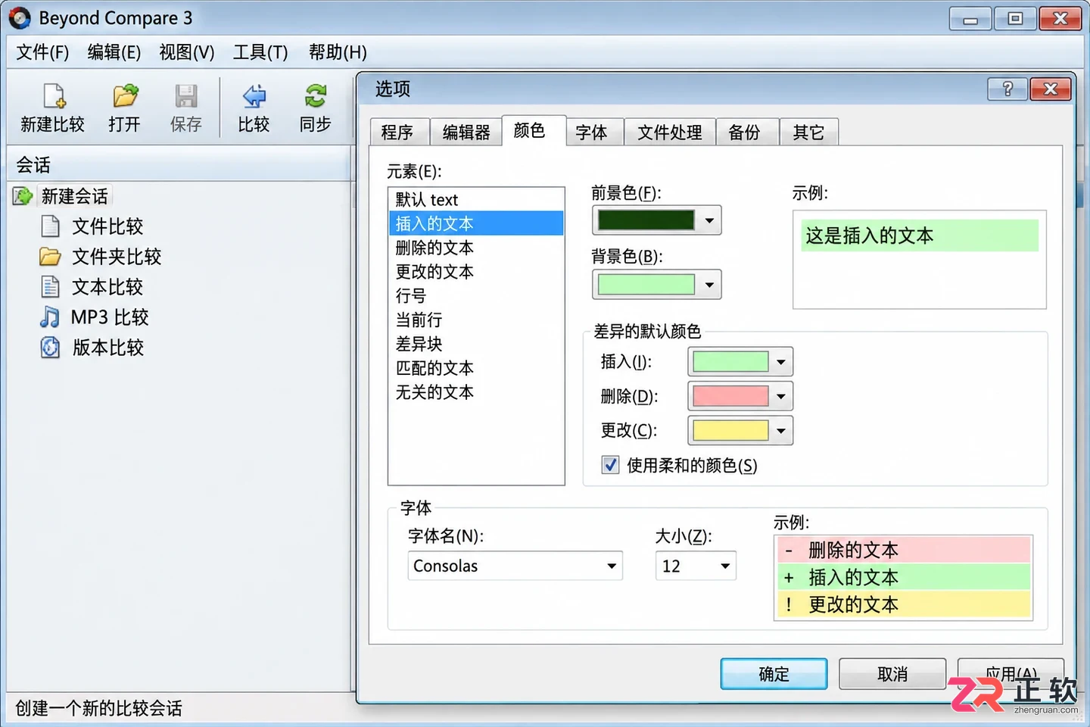
Task: Select 当前行 in the elements list
Action: pyautogui.click(x=475, y=320)
